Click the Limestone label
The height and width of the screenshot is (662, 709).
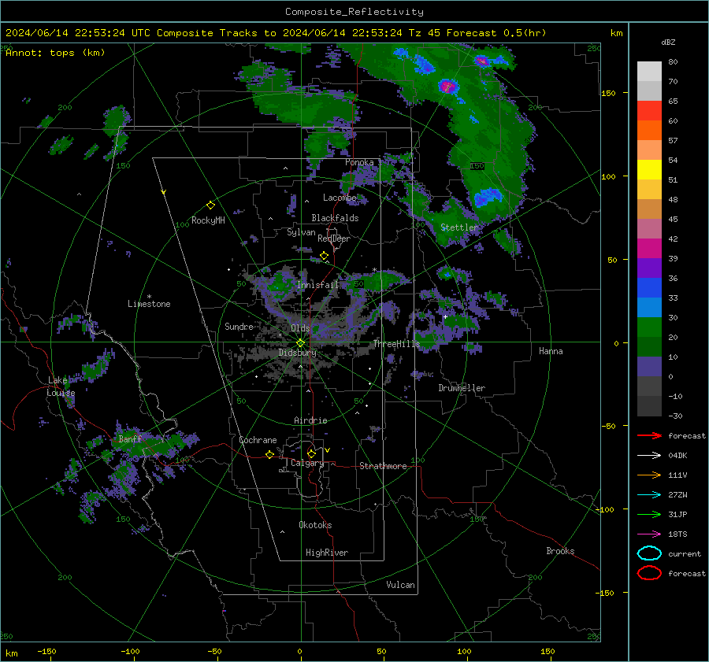149,304
